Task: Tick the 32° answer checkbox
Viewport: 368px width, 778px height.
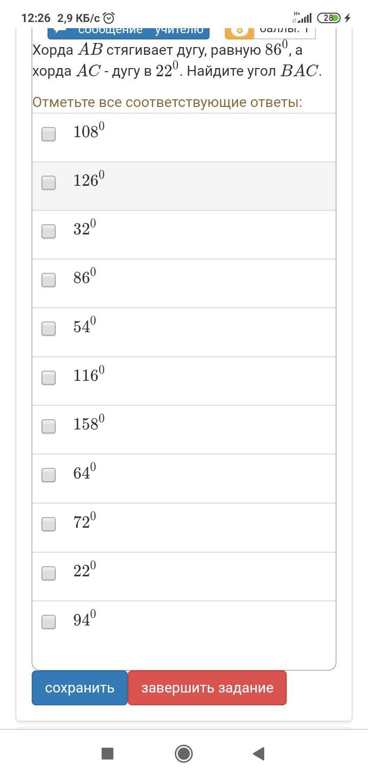Action: tap(49, 231)
